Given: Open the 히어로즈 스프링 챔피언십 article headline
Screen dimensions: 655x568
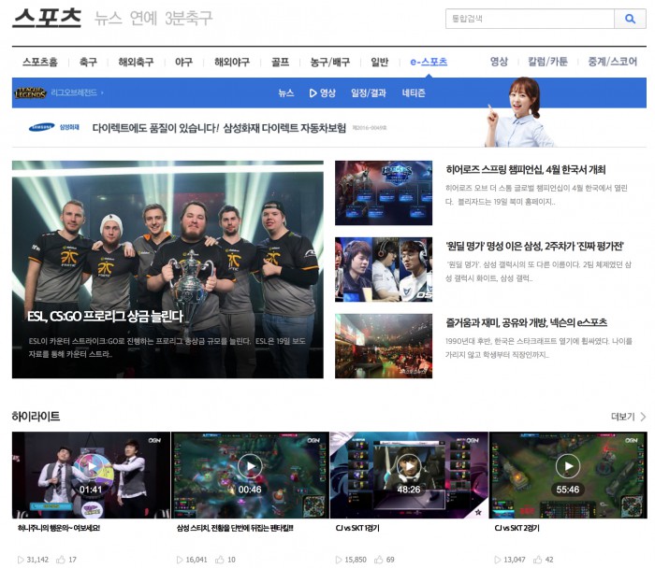Looking at the screenshot, I should (526, 170).
